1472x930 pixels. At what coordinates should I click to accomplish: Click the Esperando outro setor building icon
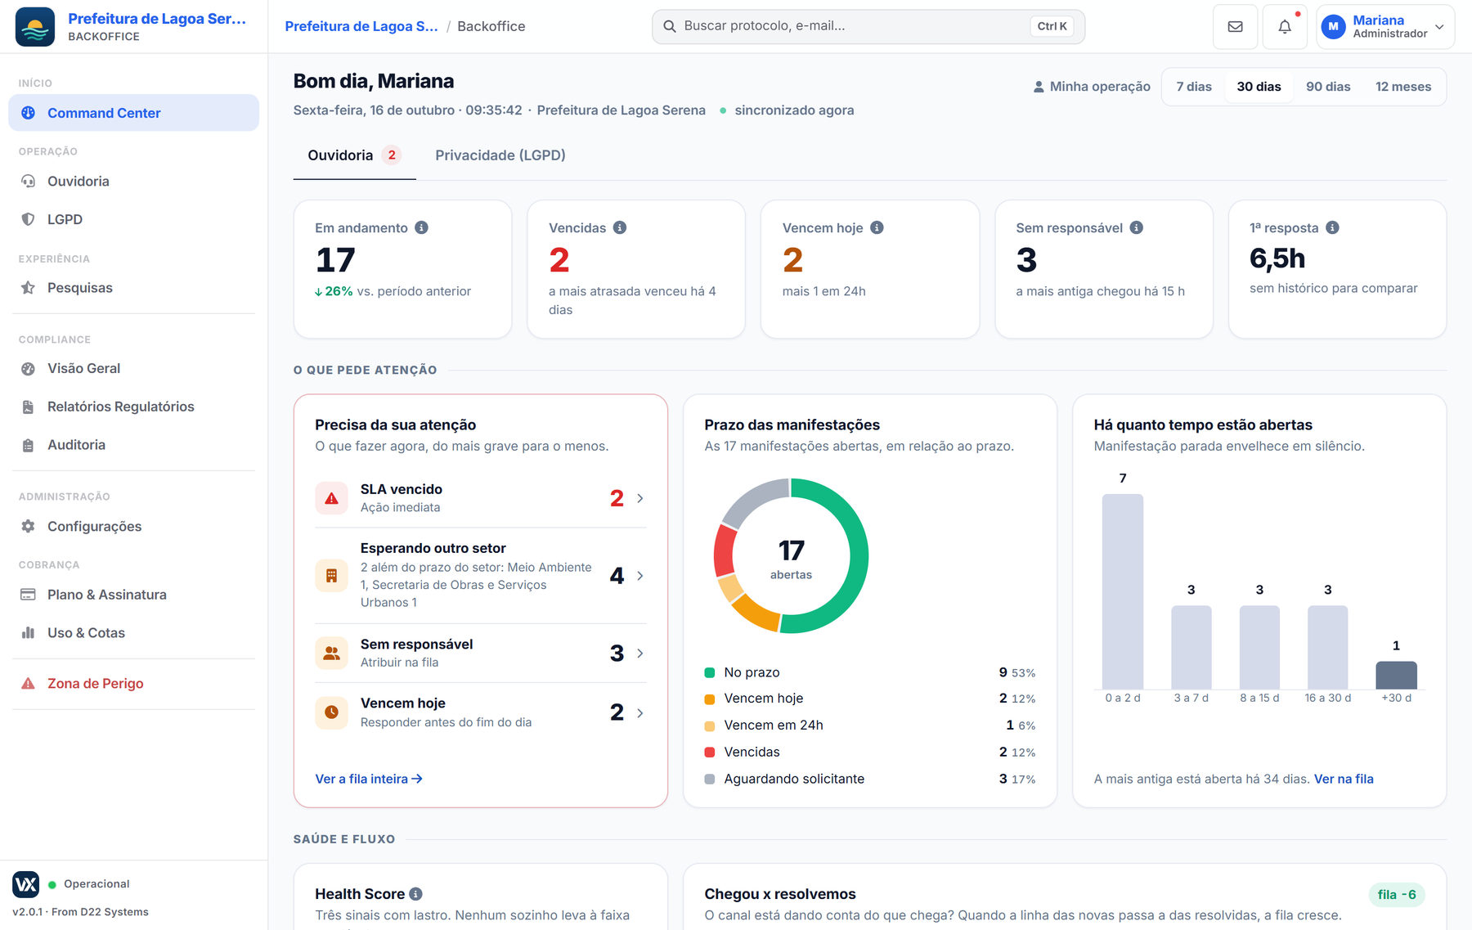click(x=331, y=576)
